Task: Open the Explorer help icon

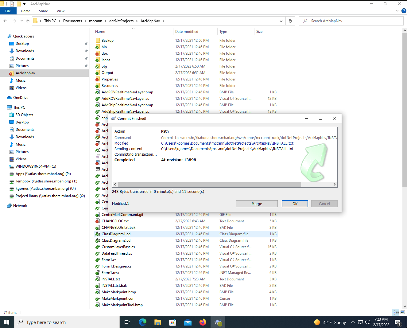Action: 404,11
